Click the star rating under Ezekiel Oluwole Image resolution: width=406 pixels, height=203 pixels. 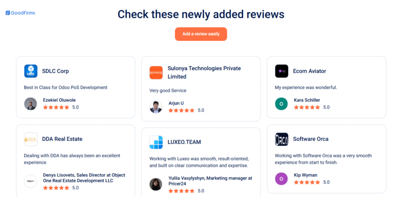point(56,107)
